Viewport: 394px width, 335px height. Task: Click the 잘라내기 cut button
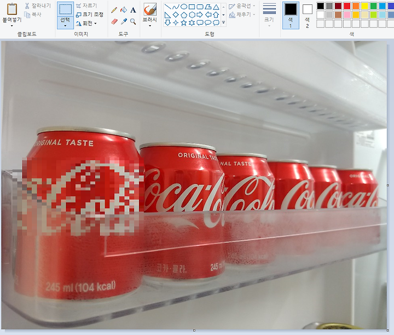coord(38,5)
